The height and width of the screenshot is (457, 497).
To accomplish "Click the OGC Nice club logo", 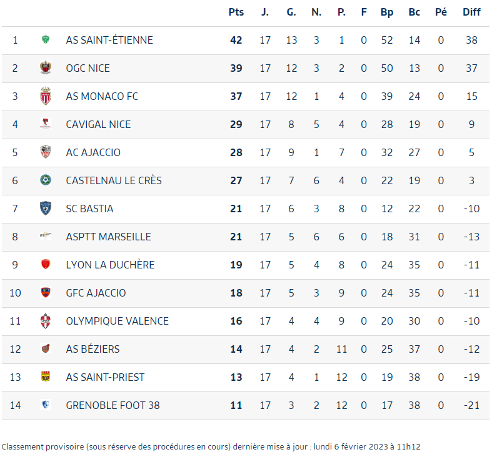I will [x=46, y=67].
